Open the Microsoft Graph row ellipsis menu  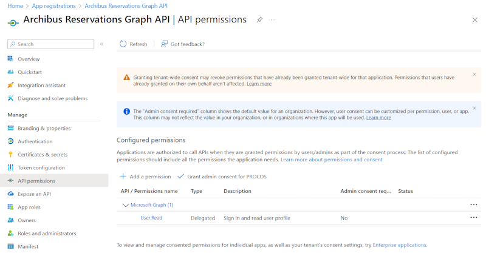pos(473,205)
